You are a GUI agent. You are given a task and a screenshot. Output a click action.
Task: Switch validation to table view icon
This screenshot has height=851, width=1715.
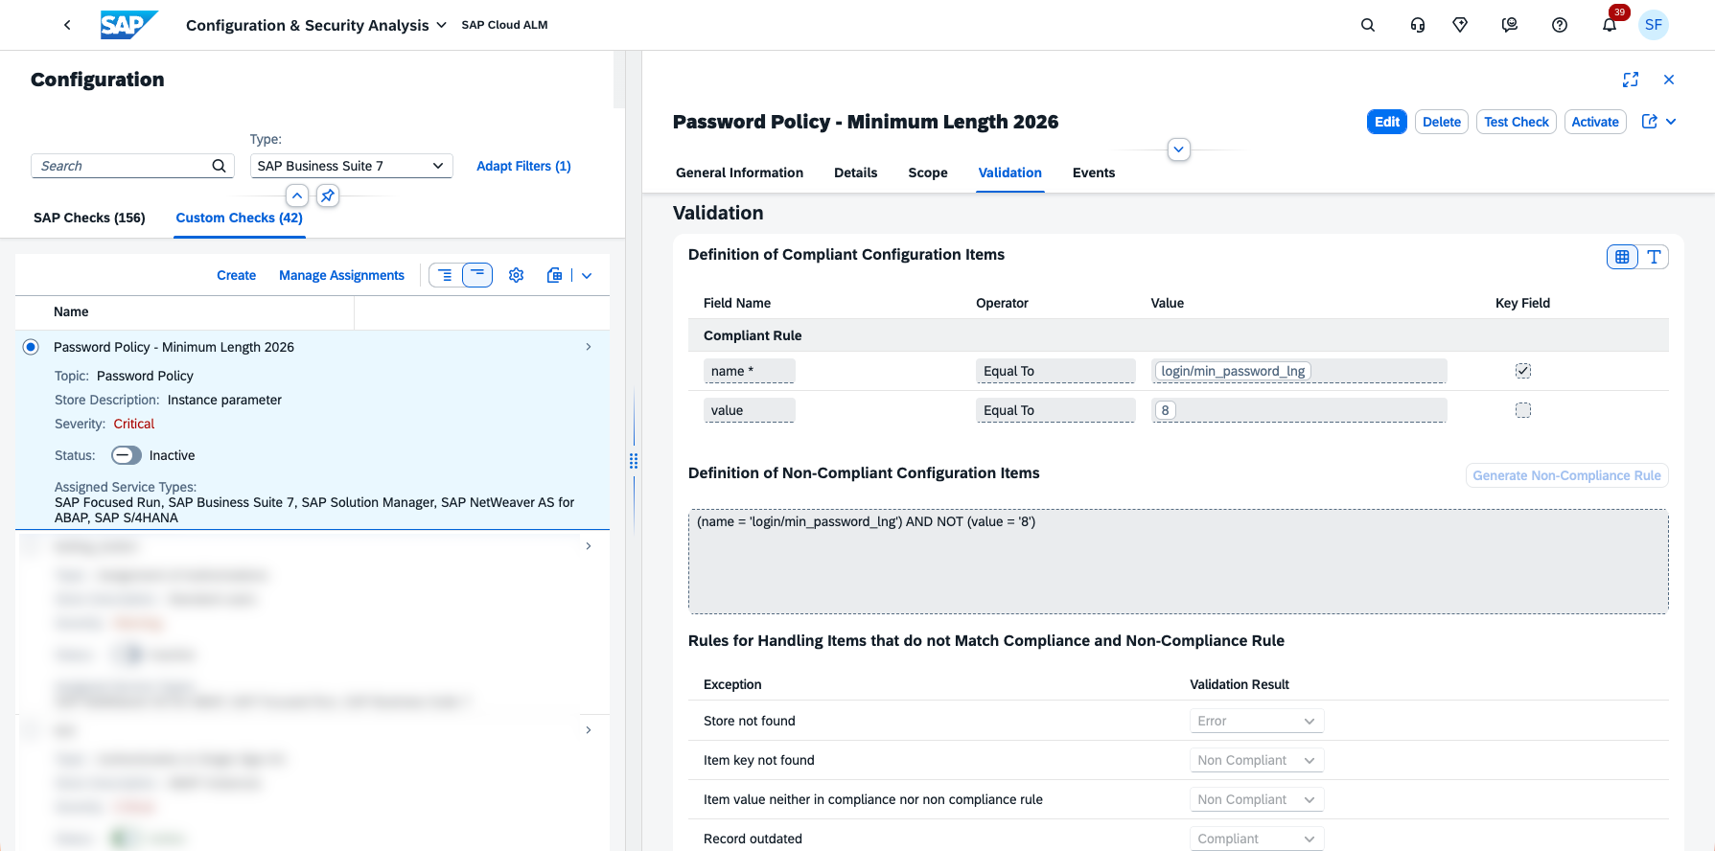pos(1622,257)
